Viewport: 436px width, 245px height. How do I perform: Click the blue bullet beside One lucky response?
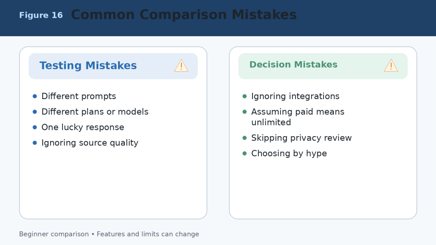[35, 127]
